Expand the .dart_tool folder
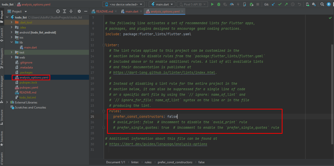This screenshot has height=166, width=334. coord(11,22)
